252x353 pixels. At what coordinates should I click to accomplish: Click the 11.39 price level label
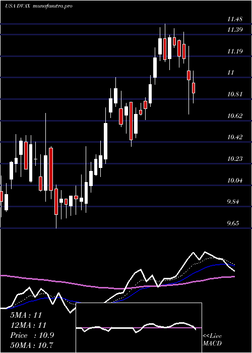point(235,29)
